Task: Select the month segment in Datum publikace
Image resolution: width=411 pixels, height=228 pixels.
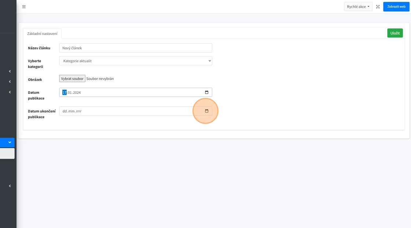Action: (x=70, y=93)
